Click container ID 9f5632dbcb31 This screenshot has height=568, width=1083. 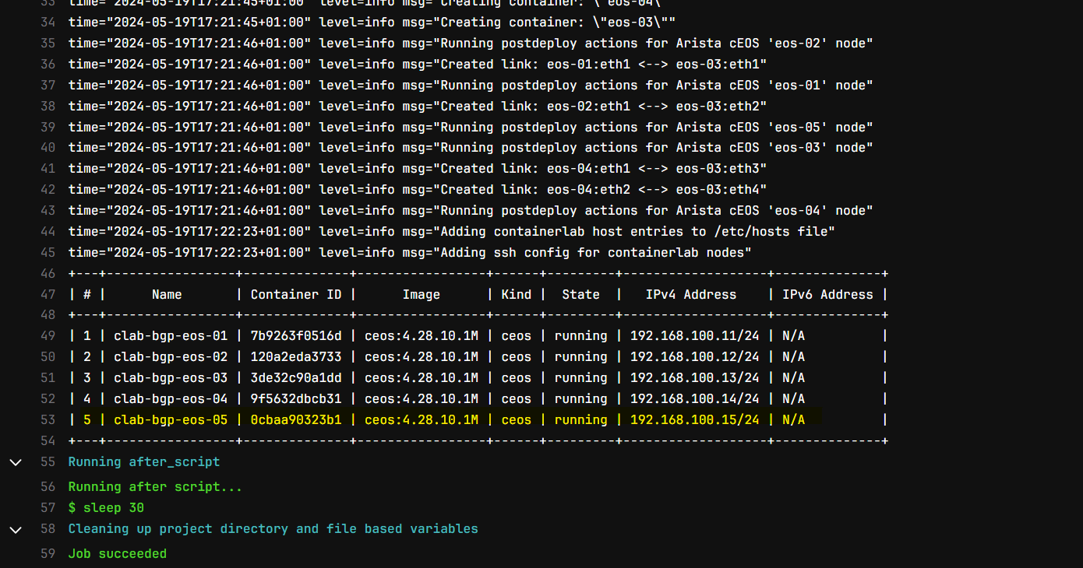(x=296, y=398)
